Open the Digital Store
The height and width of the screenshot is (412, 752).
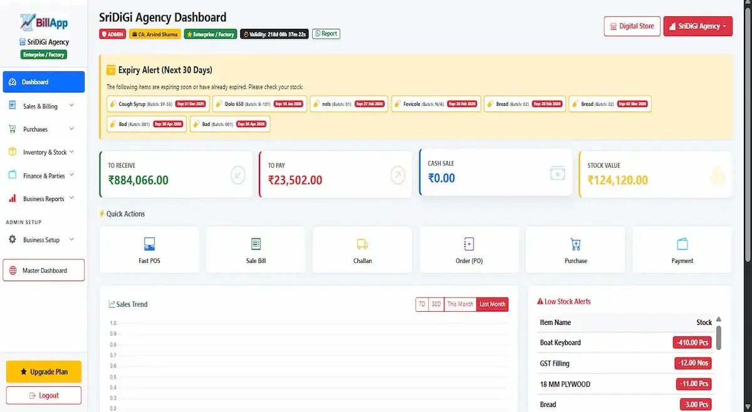tap(632, 26)
